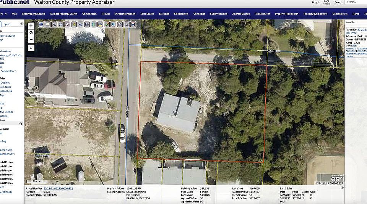Open the Parcel Information menu item
The height and width of the screenshot is (204, 367).
tap(125, 14)
